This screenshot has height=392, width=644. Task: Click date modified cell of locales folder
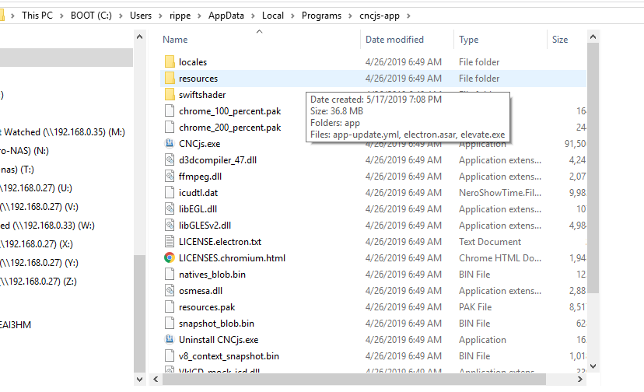(x=404, y=62)
